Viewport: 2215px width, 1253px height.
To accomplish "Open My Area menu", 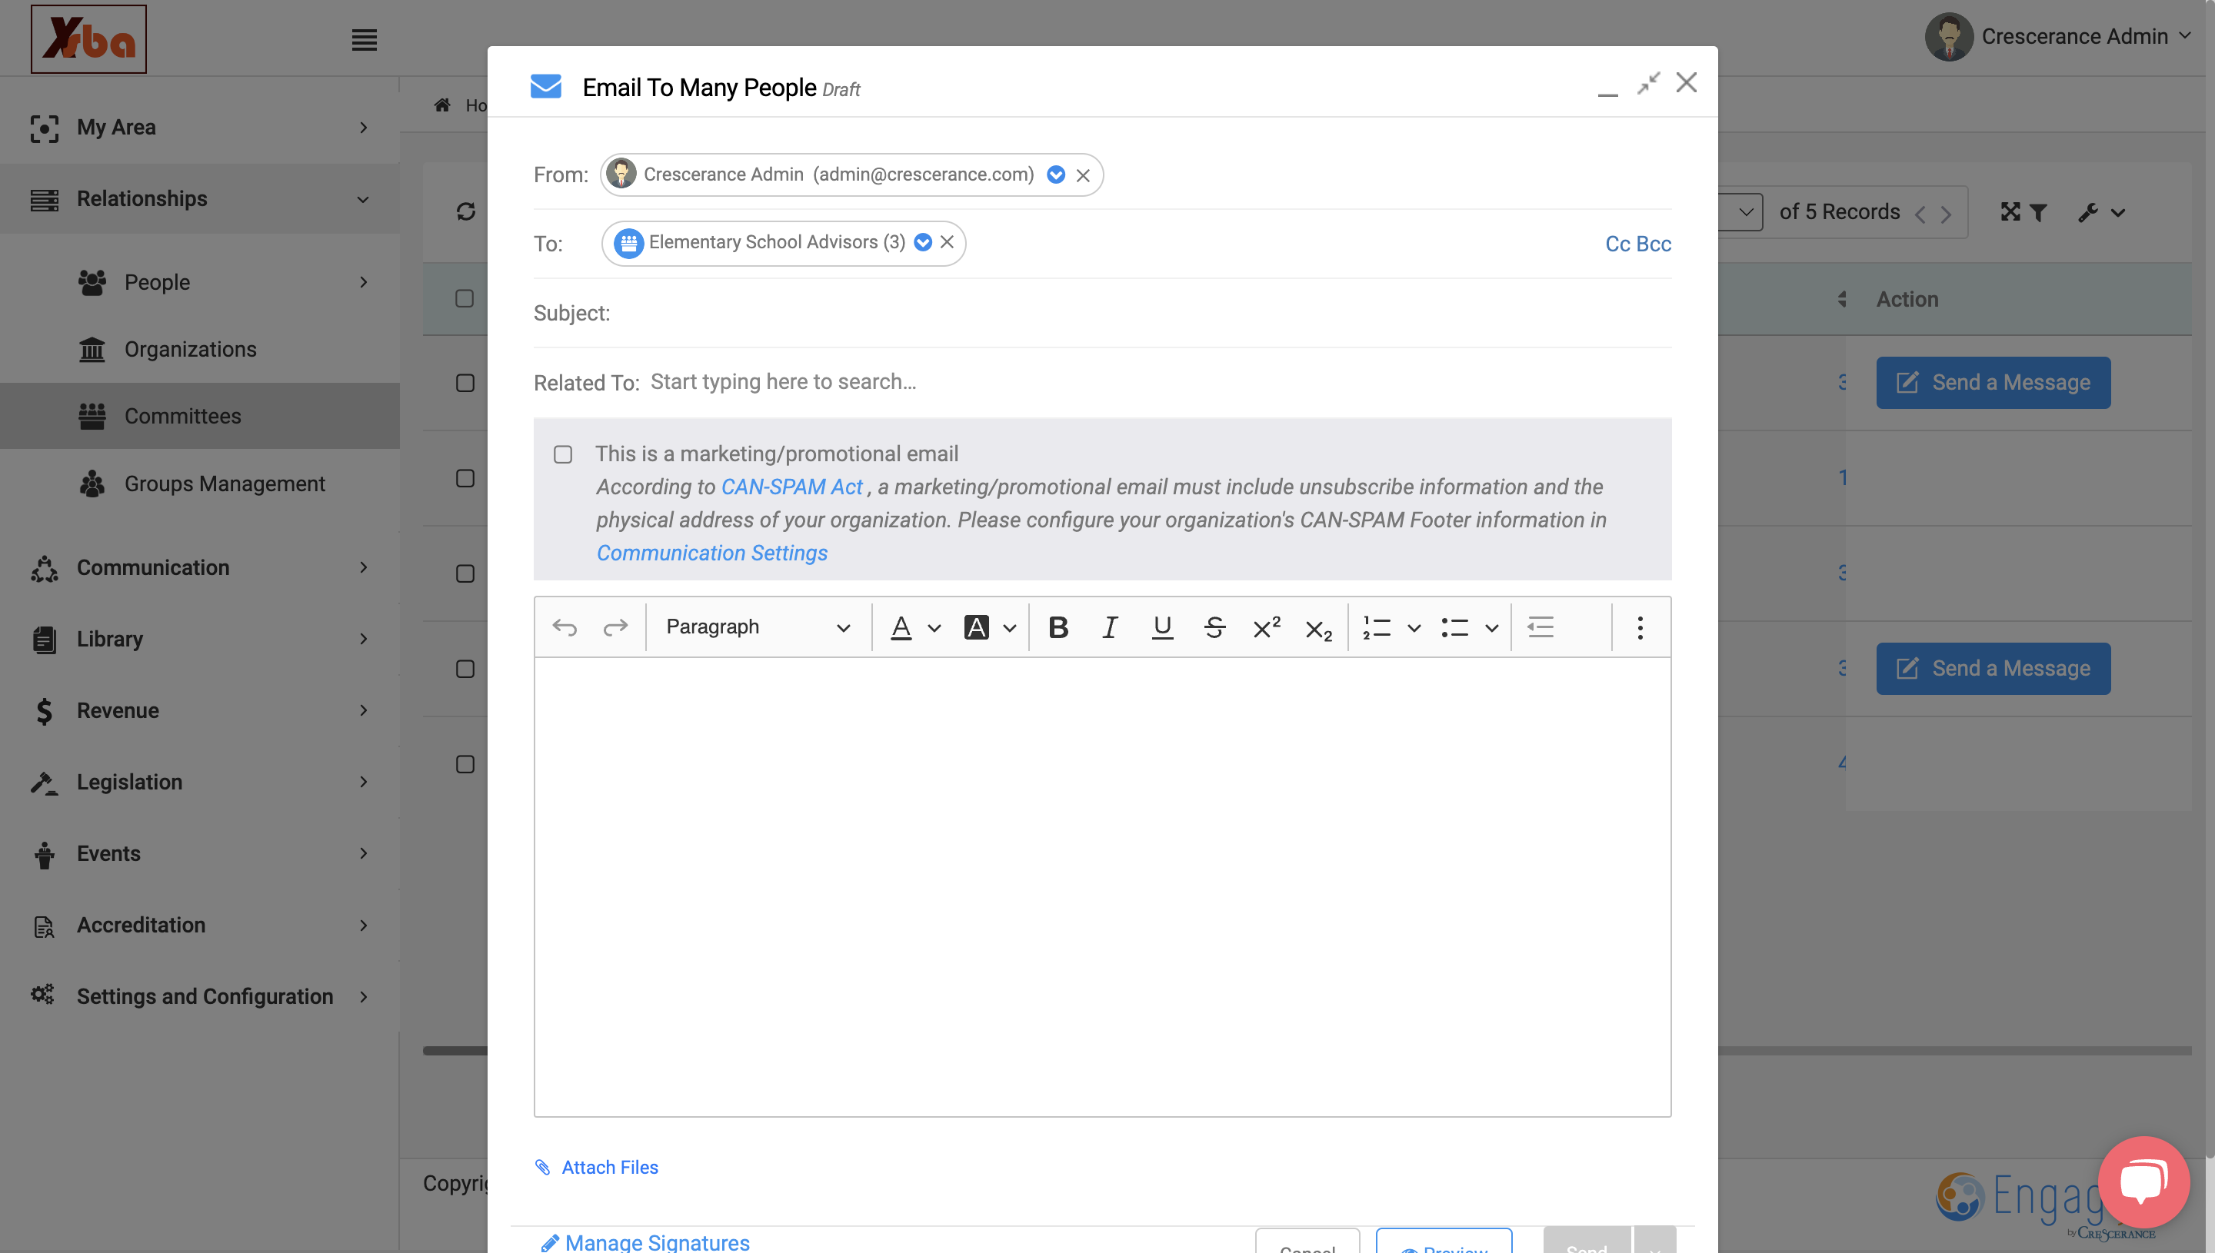I will [x=200, y=128].
